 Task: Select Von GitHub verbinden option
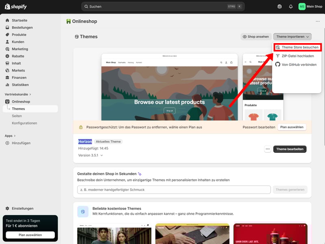point(299,65)
